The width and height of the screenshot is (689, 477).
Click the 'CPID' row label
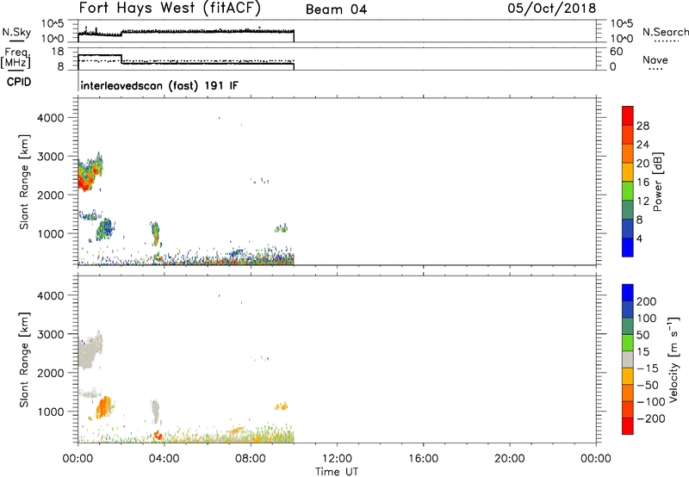(x=19, y=82)
